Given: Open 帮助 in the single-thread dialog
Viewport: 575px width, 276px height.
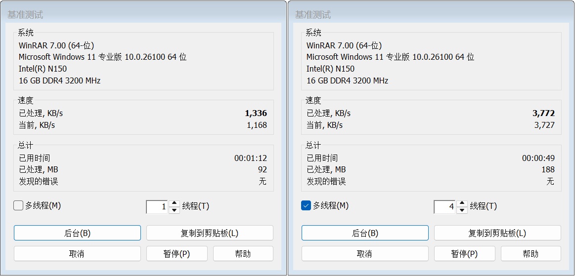Looking at the screenshot, I should pos(243,254).
